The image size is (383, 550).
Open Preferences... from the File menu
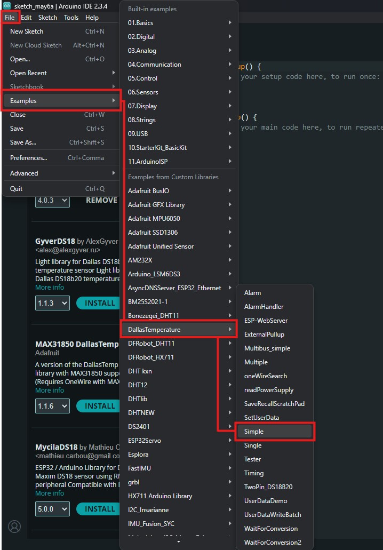[x=61, y=158]
